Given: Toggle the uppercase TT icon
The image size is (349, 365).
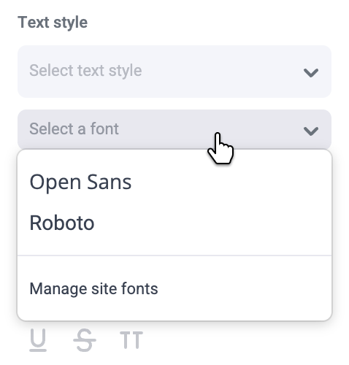Looking at the screenshot, I should point(131,340).
